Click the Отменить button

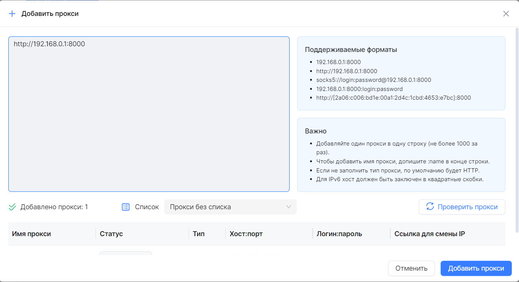point(411,268)
